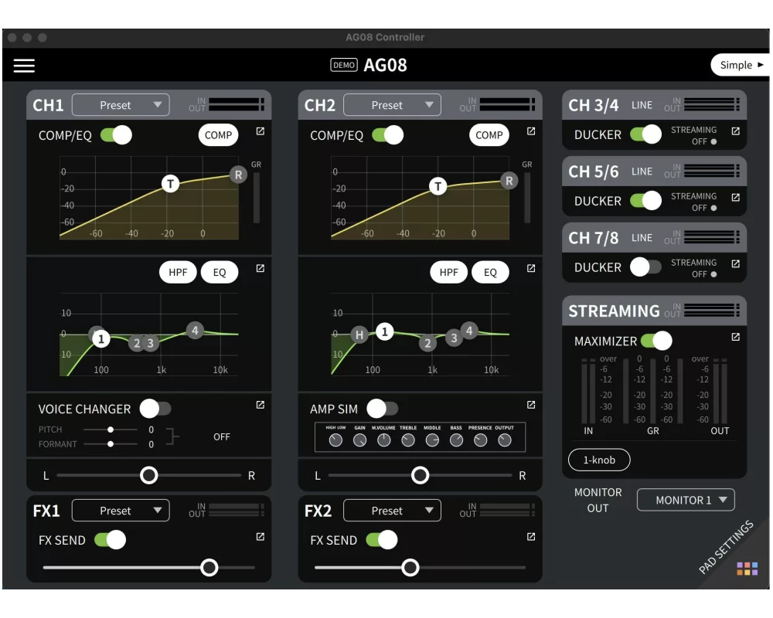Pop out the Streaming Maximizer panel
The height and width of the screenshot is (618, 773).
[x=735, y=338]
